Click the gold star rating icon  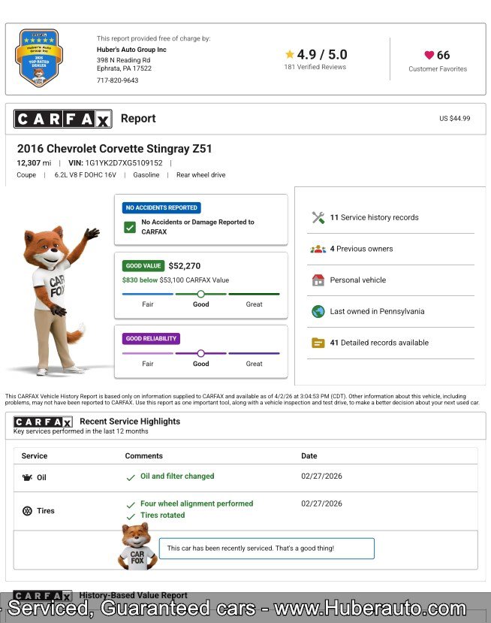(x=290, y=54)
